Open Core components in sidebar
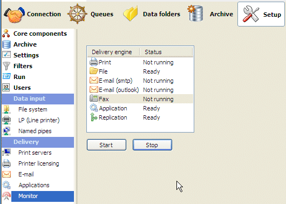Screen dimensions: 286x204 click(x=40, y=34)
